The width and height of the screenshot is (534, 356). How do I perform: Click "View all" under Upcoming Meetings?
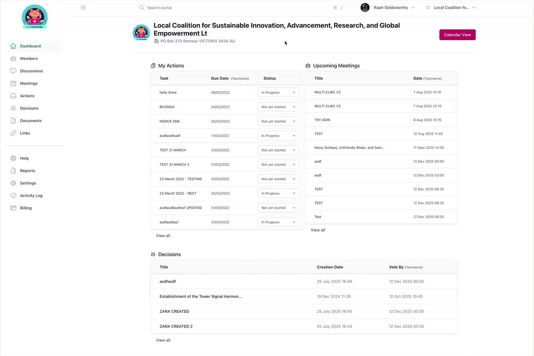(318, 230)
